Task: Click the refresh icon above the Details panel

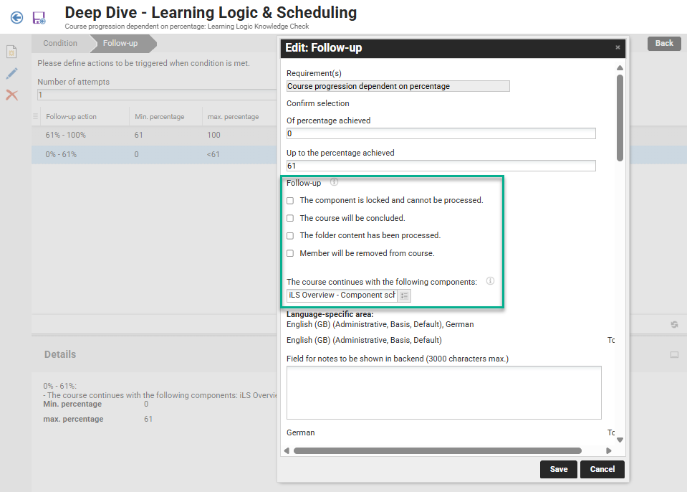Action: pos(673,324)
